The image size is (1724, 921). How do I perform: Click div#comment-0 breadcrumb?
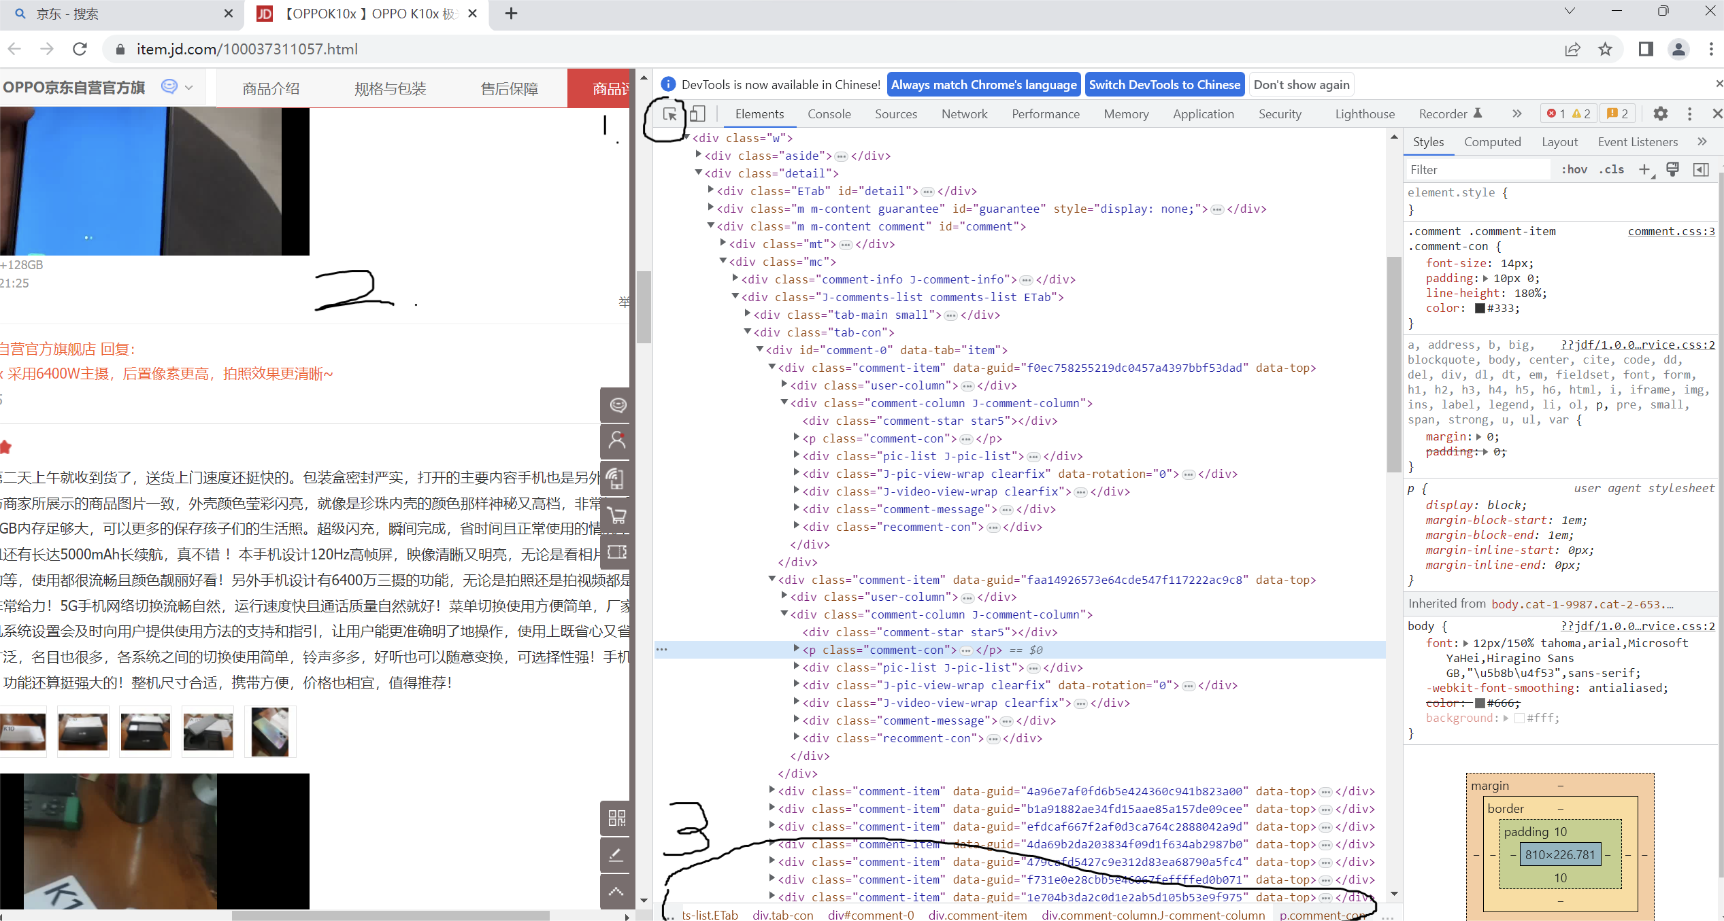[871, 914]
